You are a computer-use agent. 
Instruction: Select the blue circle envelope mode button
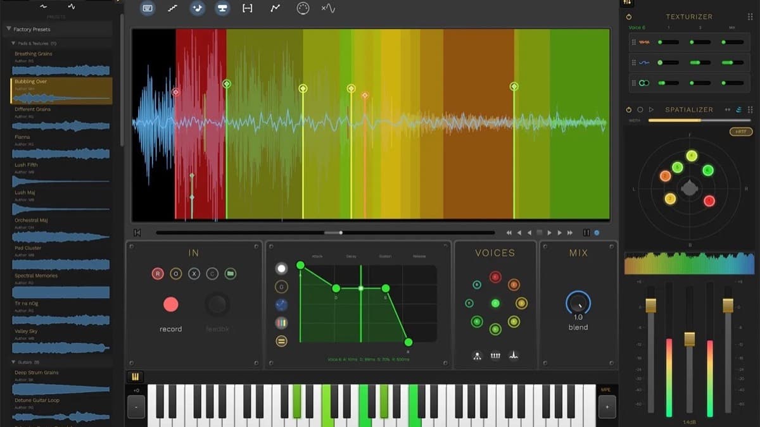click(x=281, y=305)
